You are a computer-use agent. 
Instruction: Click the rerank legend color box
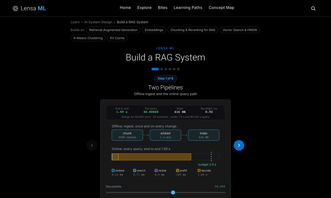(156, 170)
